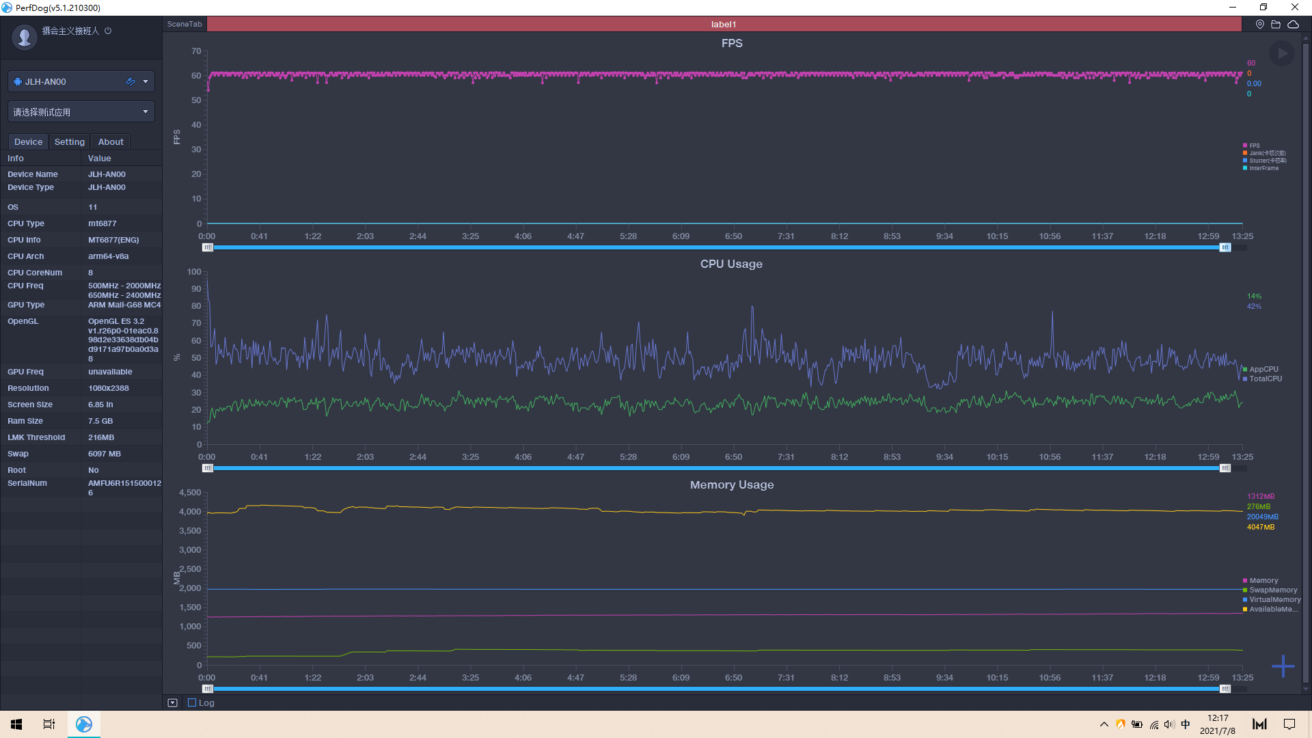This screenshot has height=738, width=1312.
Task: Open the cloud upload icon in top bar
Action: coord(1294,24)
